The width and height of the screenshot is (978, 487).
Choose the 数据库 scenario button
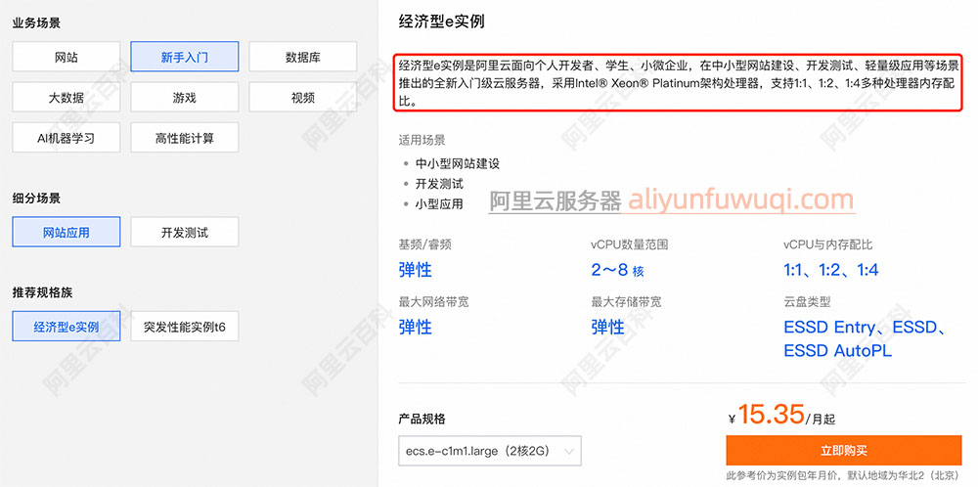pyautogui.click(x=303, y=58)
